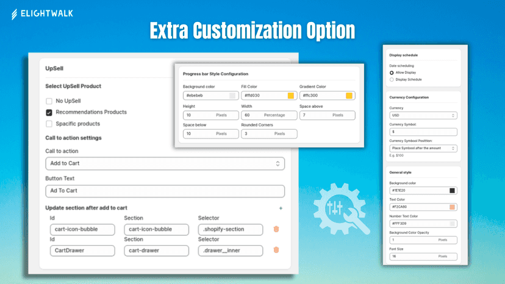This screenshot has height=284, width=505.
Task: Click the Call to action settings heading
Action: tap(73, 138)
